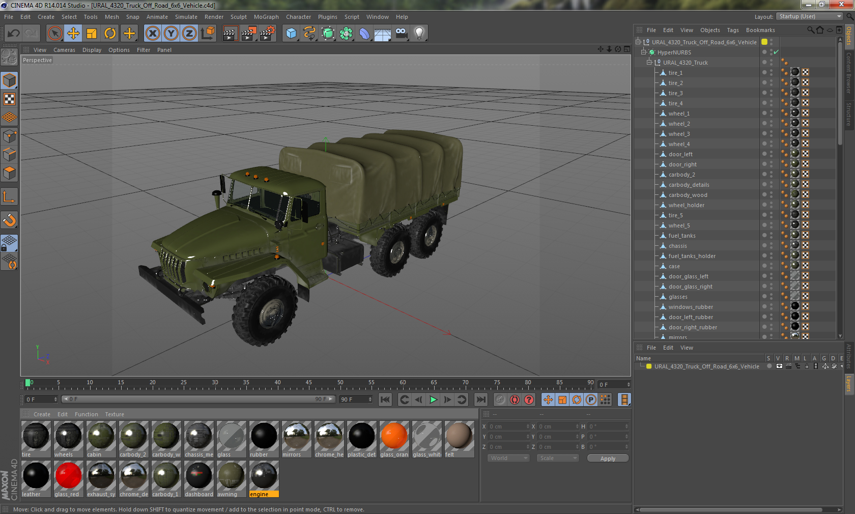Click the coordinate system cube icon

click(208, 34)
